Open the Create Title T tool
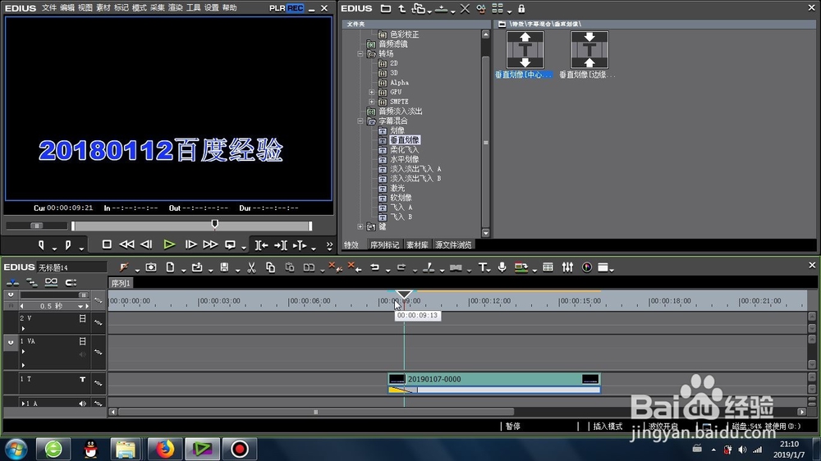Viewport: 821px width, 461px height. 482,267
